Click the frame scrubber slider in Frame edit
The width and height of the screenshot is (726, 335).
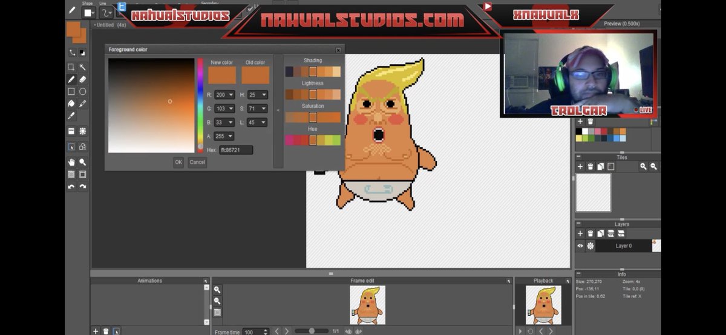coord(312,331)
